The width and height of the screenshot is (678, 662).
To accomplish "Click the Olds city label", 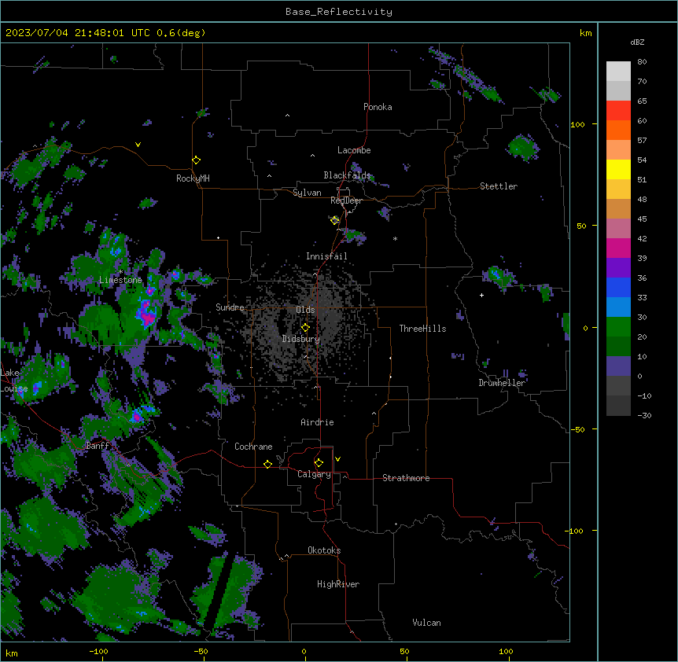I will click(305, 310).
